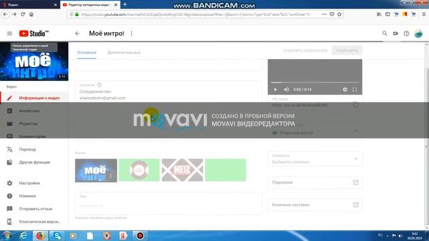Viewport: 429px width, 241px height.
Task: Click the video preview progress bar
Action: coord(315,82)
